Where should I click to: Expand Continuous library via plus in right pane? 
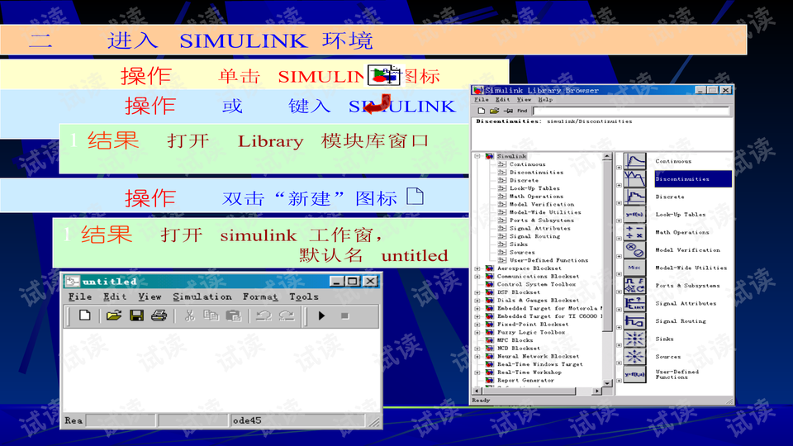(x=619, y=168)
